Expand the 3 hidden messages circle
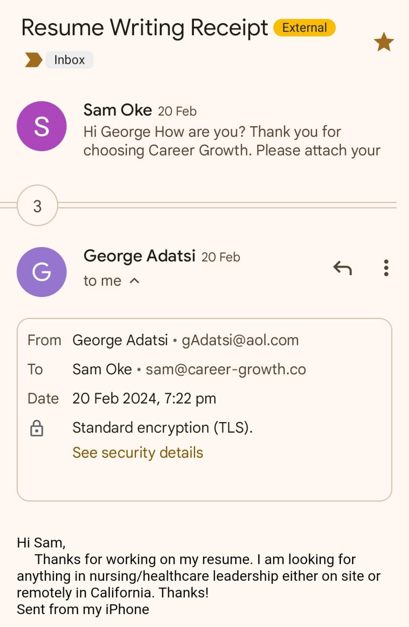The width and height of the screenshot is (409, 627). [38, 206]
